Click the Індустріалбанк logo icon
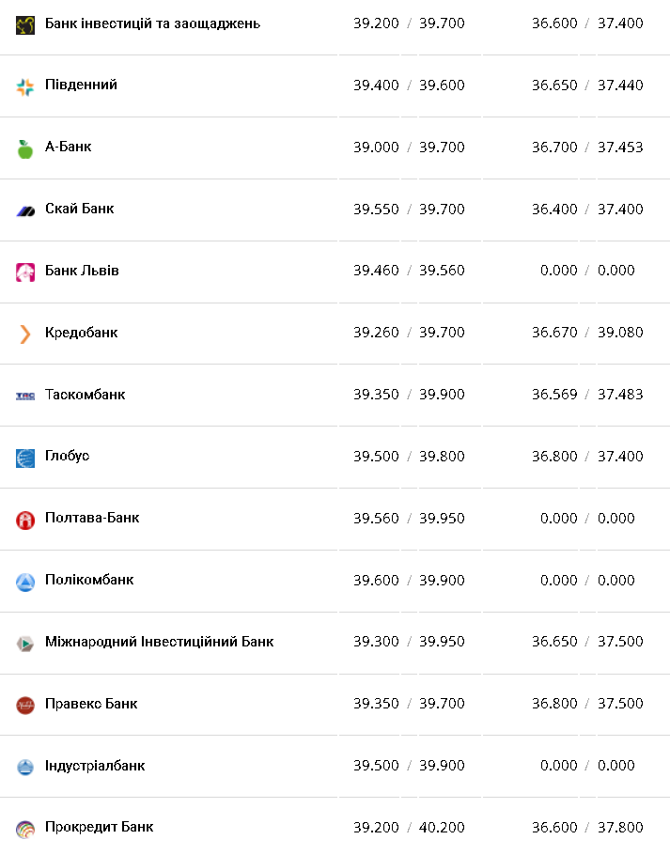This screenshot has height=855, width=670. 25,767
